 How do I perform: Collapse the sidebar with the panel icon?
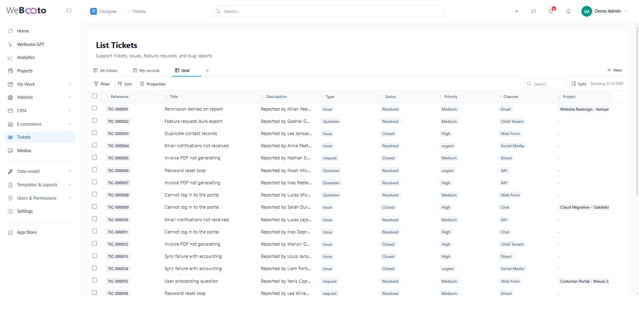69,11
